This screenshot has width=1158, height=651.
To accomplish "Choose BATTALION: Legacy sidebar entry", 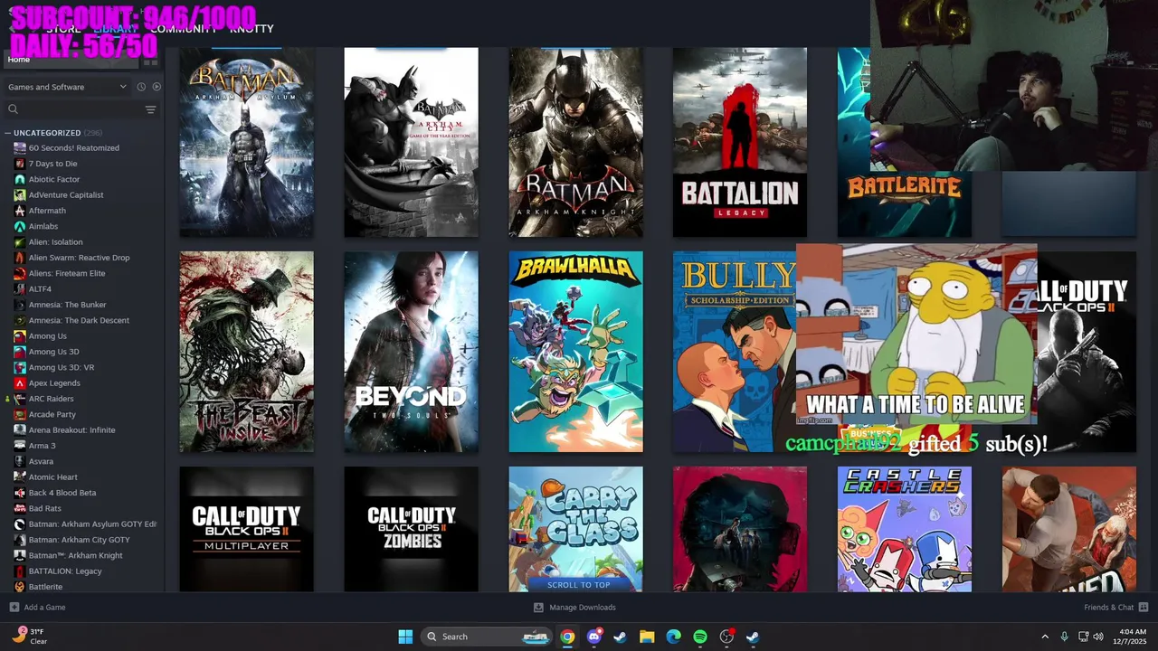I will pos(65,571).
